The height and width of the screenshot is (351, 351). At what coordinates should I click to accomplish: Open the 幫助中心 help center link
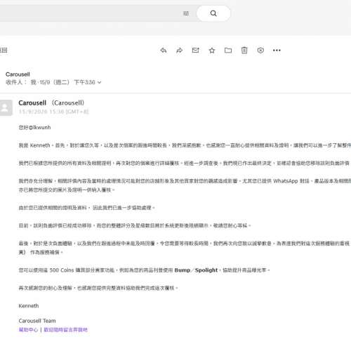28,330
